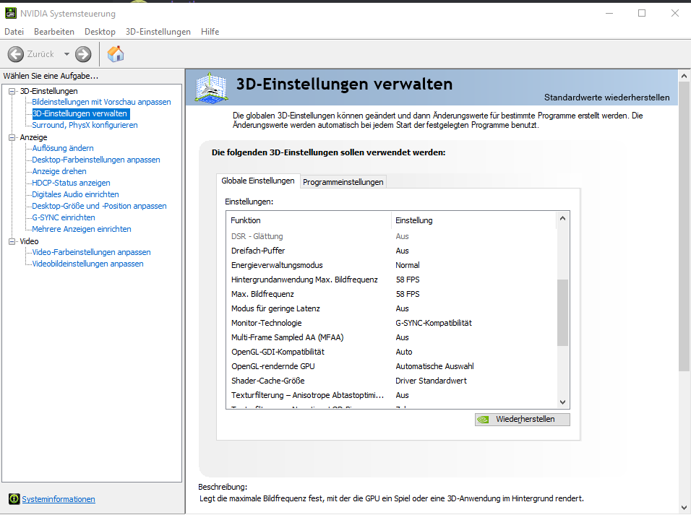Screen dimensions: 691x515
Task: Maximize the NVIDIA Systemsteuerung window
Action: pos(642,13)
